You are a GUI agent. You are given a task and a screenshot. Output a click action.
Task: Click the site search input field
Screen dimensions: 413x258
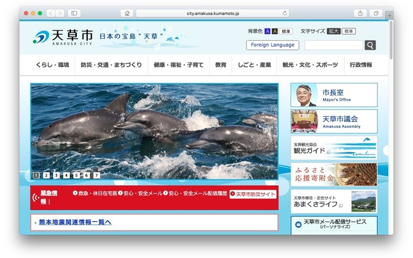coord(334,45)
